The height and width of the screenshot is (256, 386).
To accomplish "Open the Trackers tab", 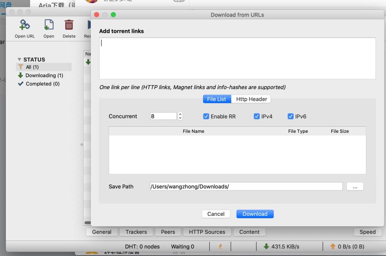I will [136, 232].
